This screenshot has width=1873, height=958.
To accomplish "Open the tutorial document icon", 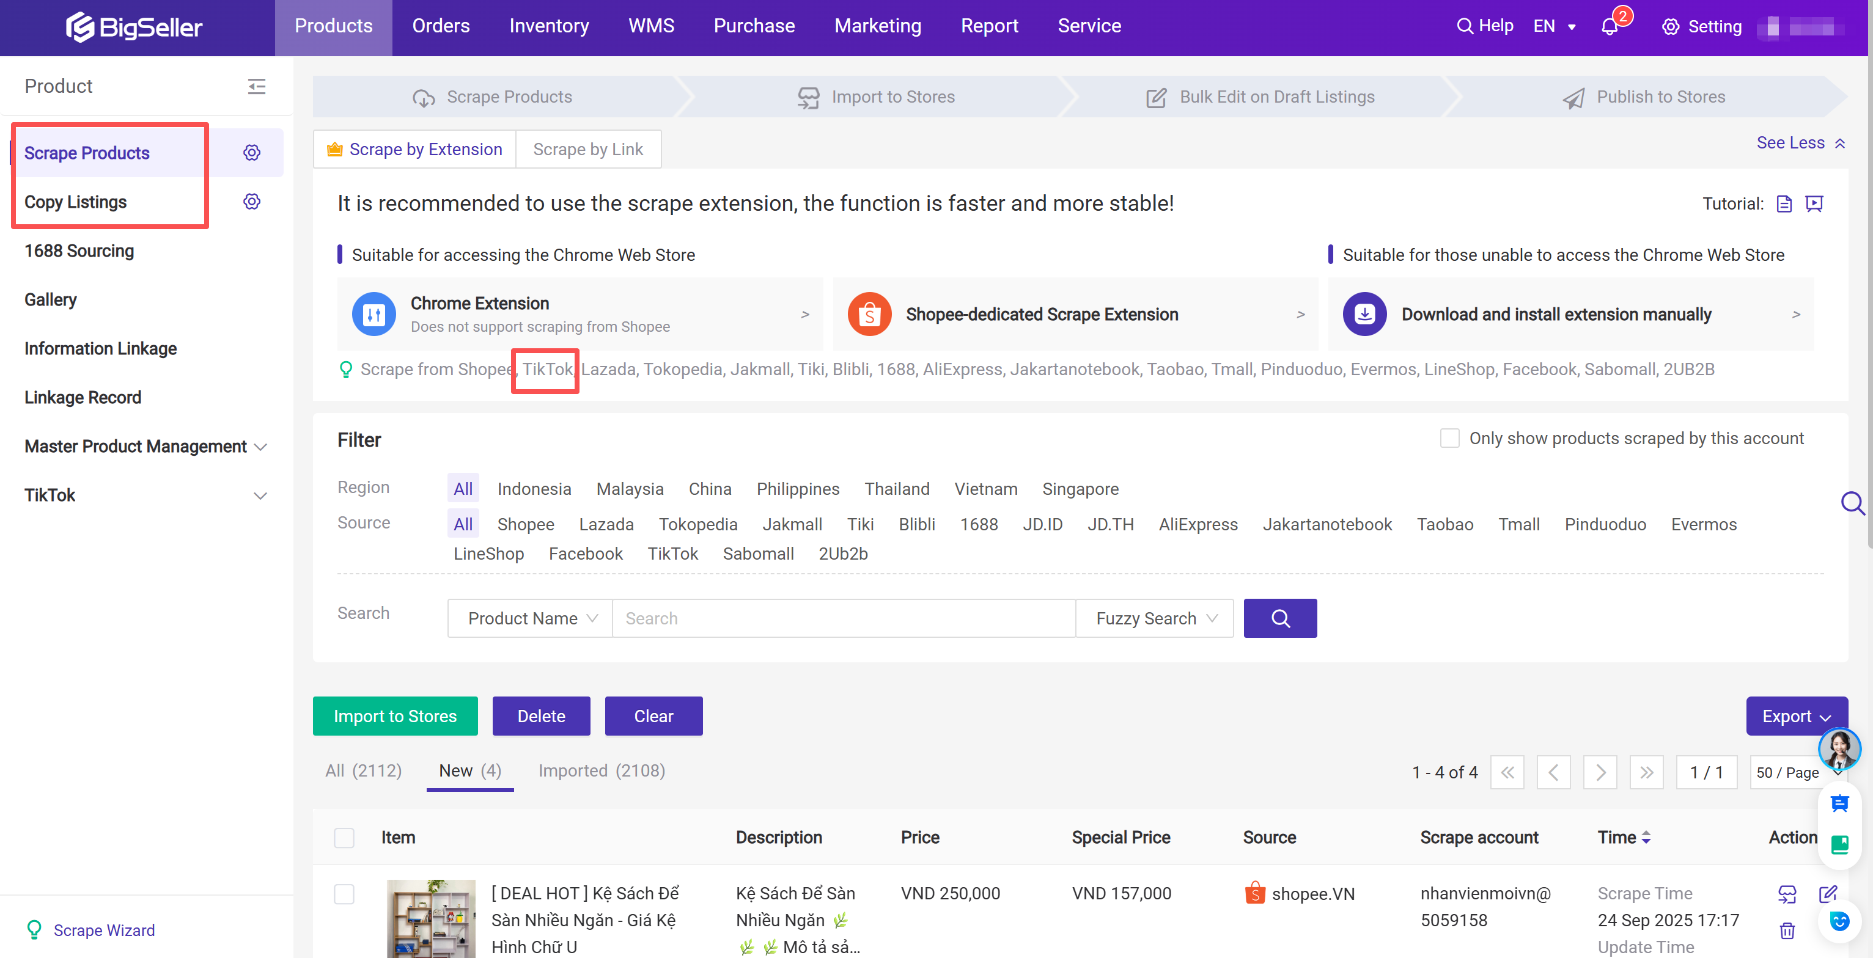I will coord(1784,203).
